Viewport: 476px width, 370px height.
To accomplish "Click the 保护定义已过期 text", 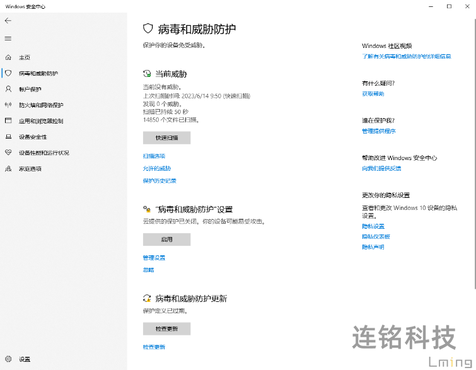I will click(x=165, y=311).
